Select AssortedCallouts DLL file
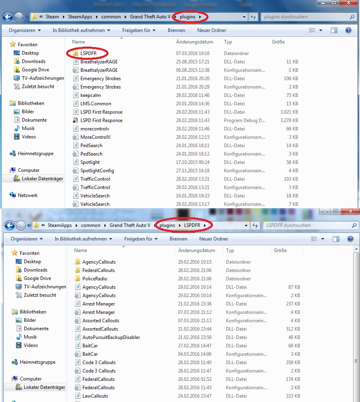 pos(100,329)
